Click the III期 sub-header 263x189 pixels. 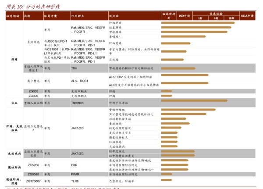coord(231,18)
